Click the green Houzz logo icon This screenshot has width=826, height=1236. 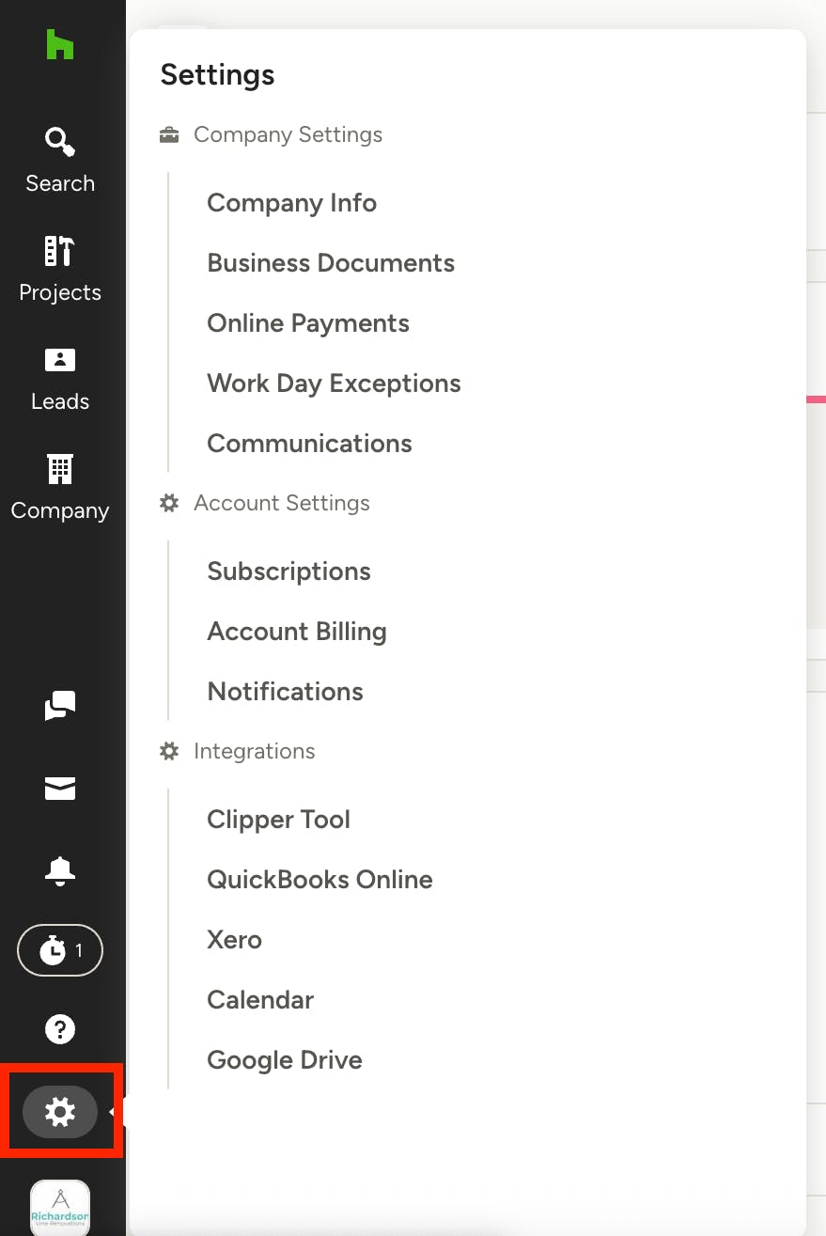point(60,44)
